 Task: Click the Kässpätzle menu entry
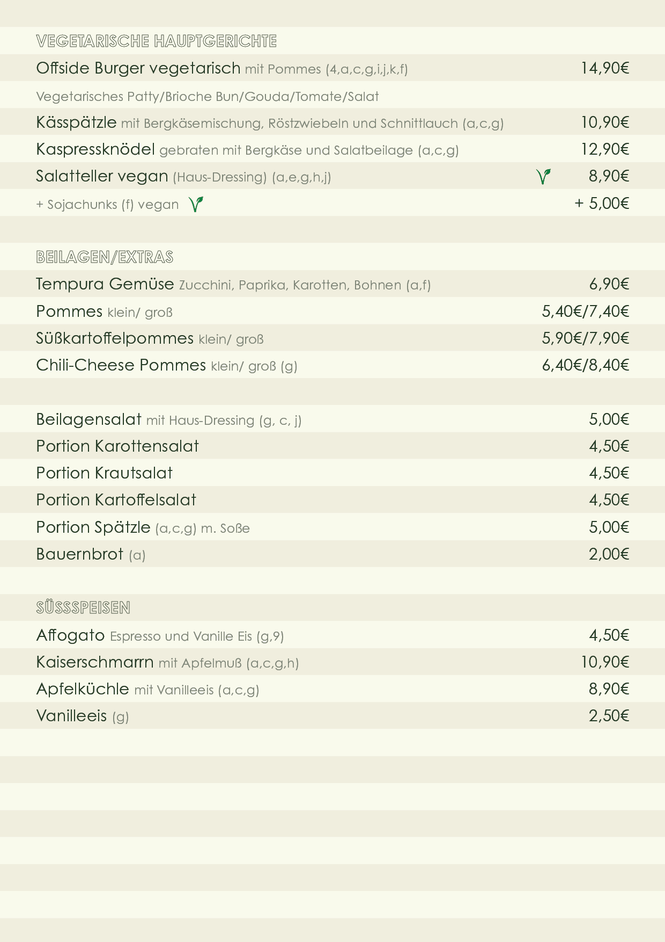(x=76, y=122)
